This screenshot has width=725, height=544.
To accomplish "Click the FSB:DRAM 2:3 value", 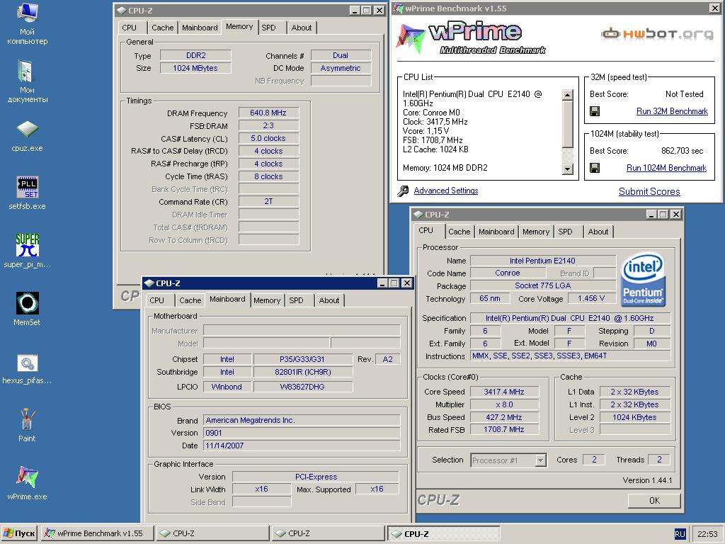I will click(268, 125).
